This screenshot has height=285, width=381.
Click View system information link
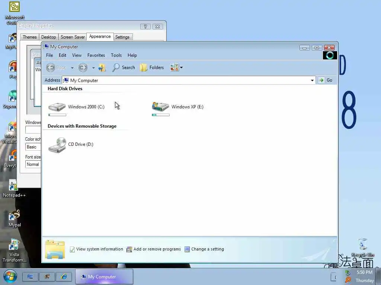tap(96, 249)
